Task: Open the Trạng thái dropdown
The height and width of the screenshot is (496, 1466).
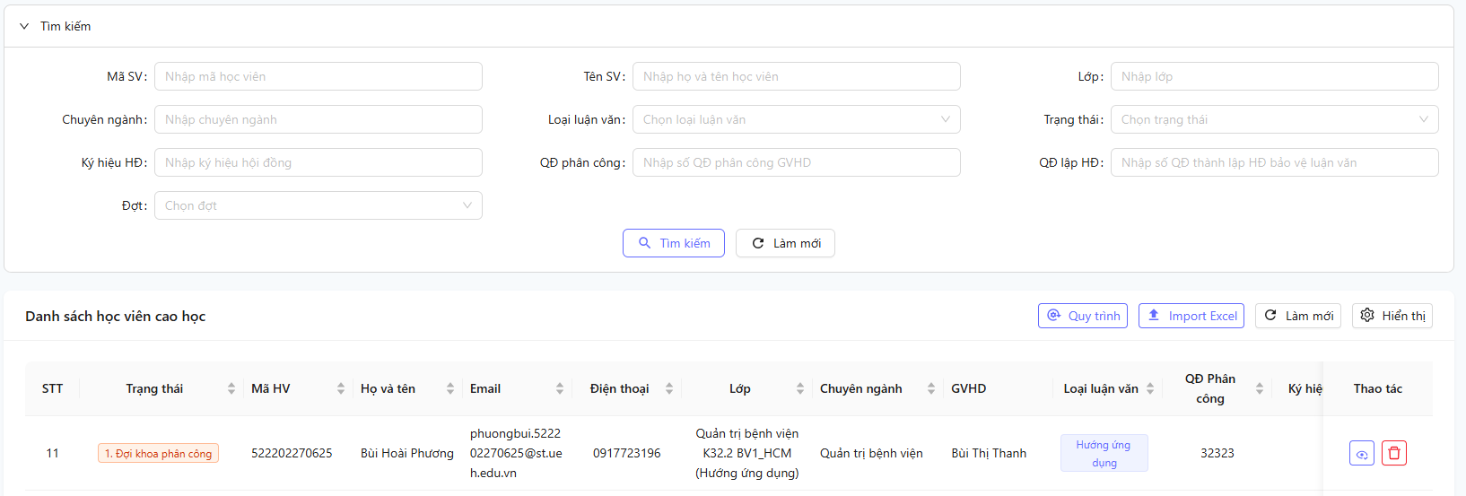Action: pos(1274,119)
